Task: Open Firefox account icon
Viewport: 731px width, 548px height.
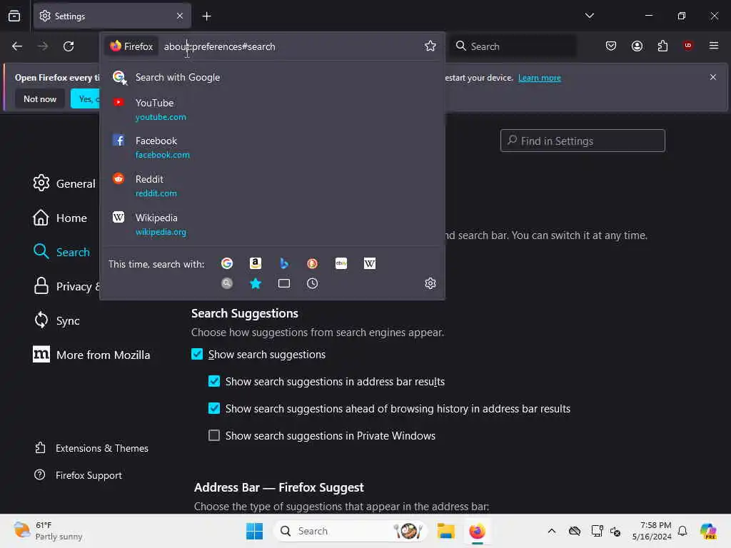Action: tap(637, 46)
